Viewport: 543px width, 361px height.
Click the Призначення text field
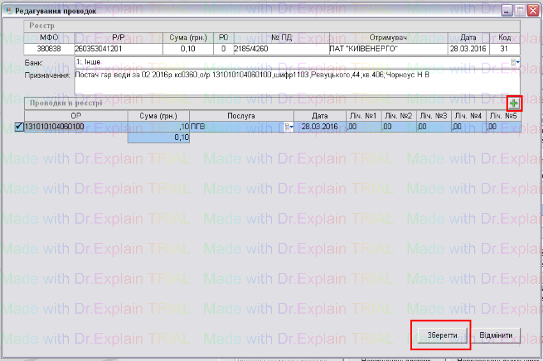click(x=294, y=82)
